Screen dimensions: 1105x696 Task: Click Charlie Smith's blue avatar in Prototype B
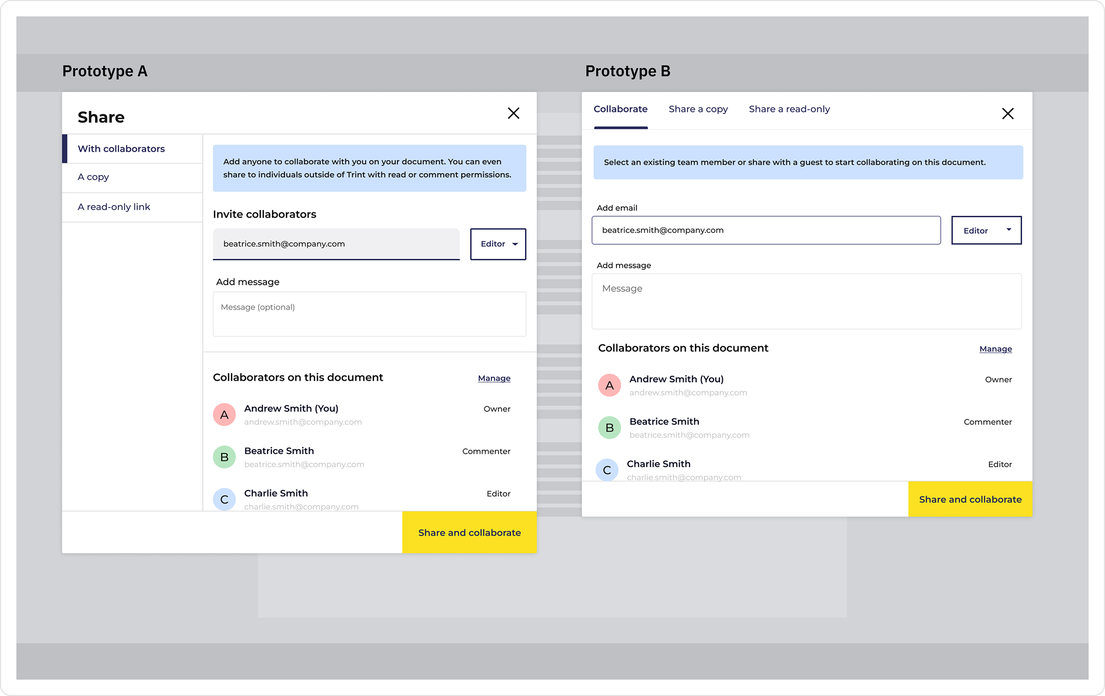[607, 470]
